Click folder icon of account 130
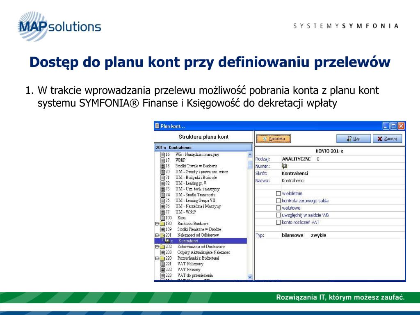Screen dimensions: 420x315 tap(162, 224)
